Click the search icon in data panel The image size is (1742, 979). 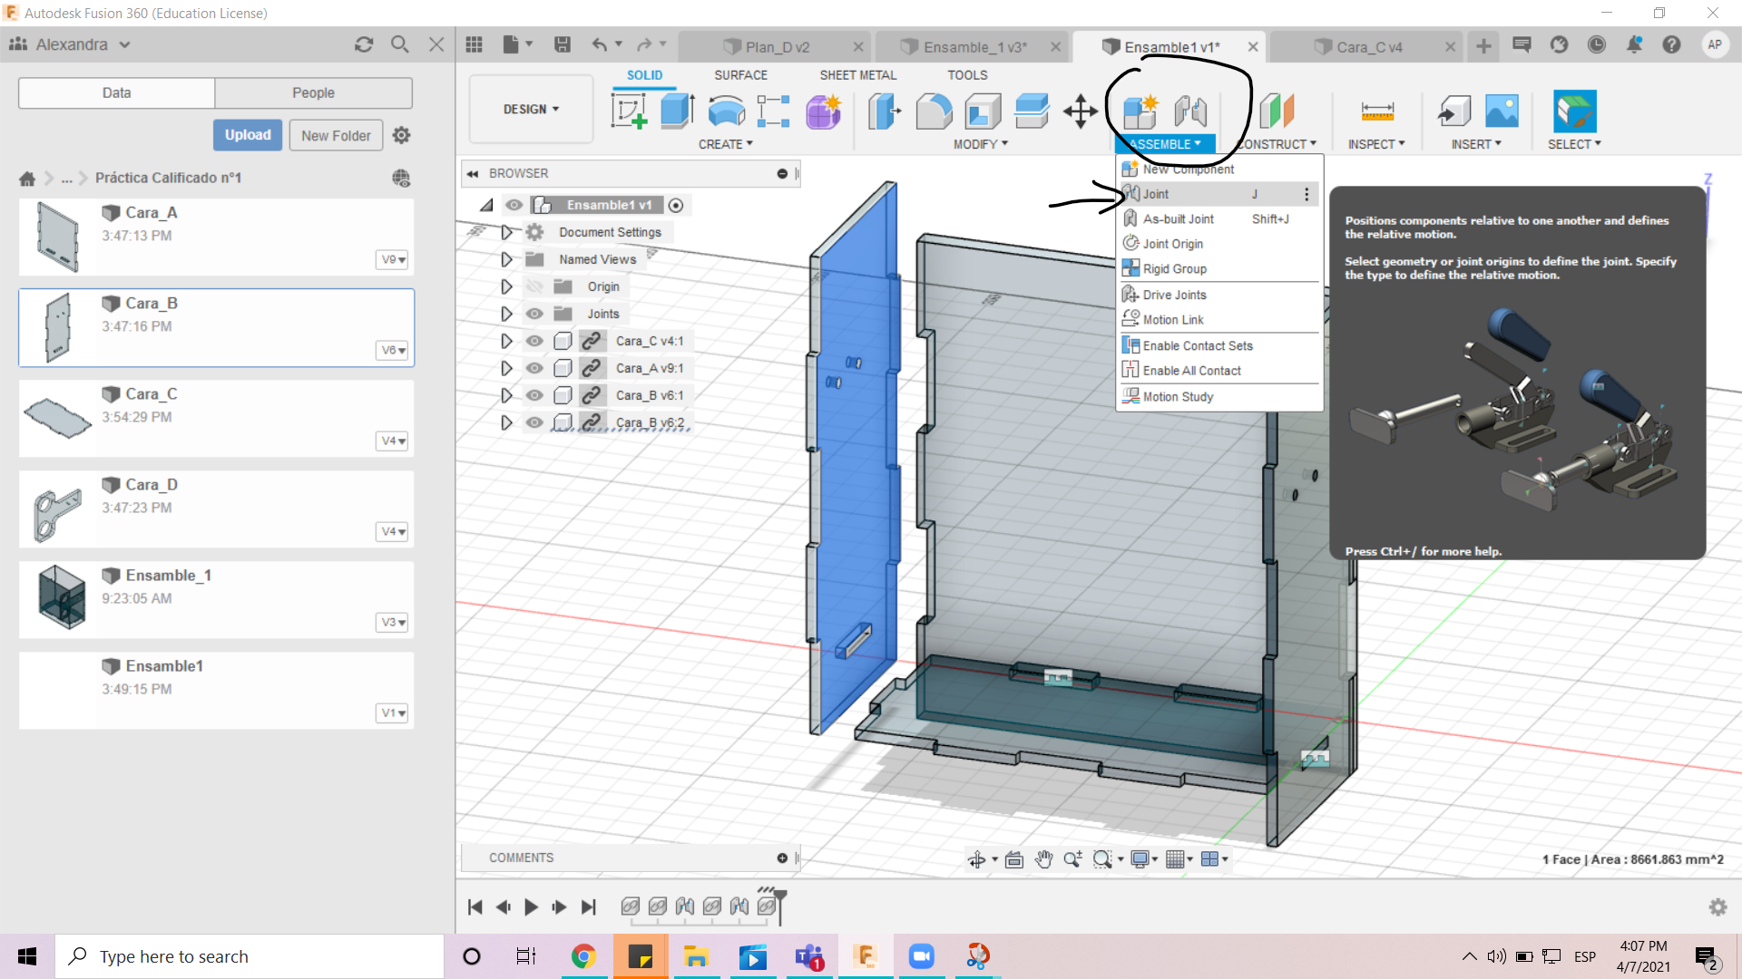tap(400, 44)
